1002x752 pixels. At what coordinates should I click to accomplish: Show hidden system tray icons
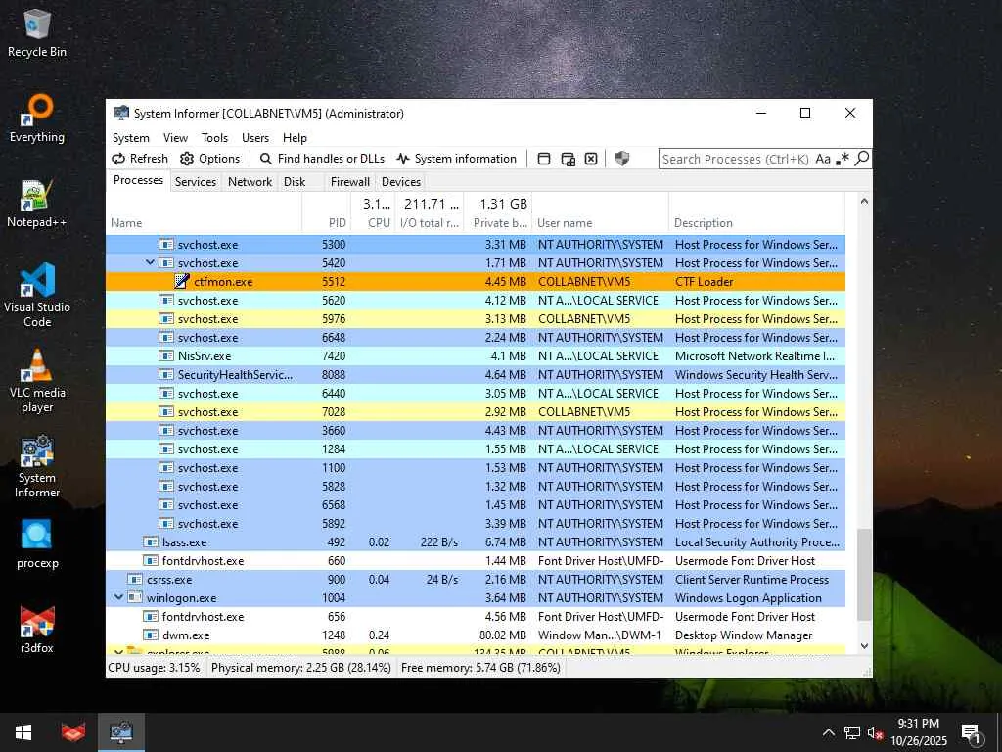(x=828, y=732)
